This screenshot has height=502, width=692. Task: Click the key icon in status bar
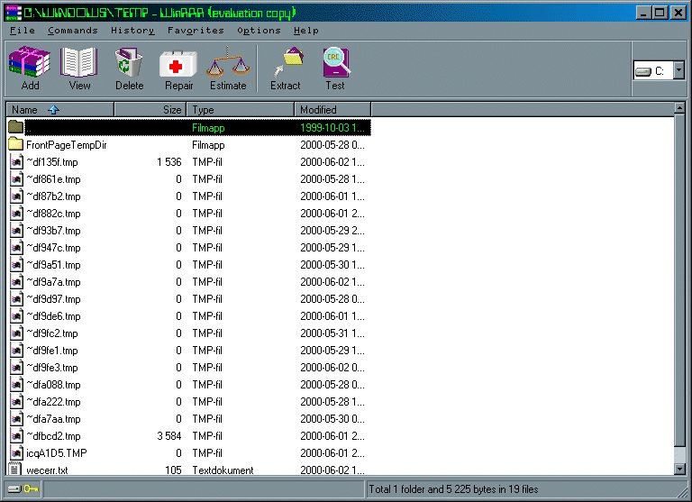31,488
